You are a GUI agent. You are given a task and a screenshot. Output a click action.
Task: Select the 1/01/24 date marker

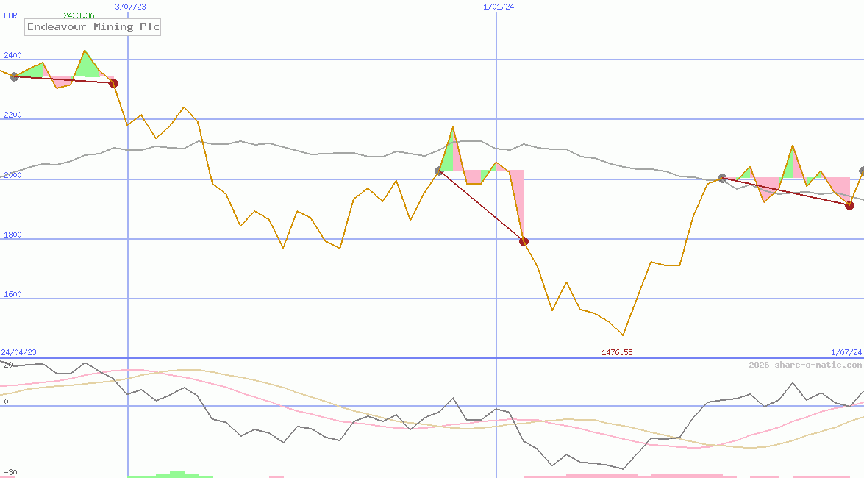(498, 6)
